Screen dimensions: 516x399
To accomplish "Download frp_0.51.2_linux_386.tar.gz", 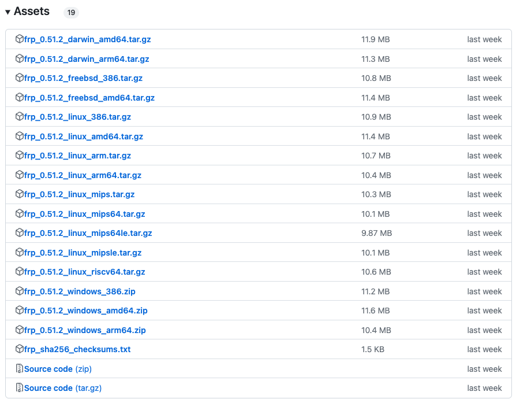I will pyautogui.click(x=78, y=117).
